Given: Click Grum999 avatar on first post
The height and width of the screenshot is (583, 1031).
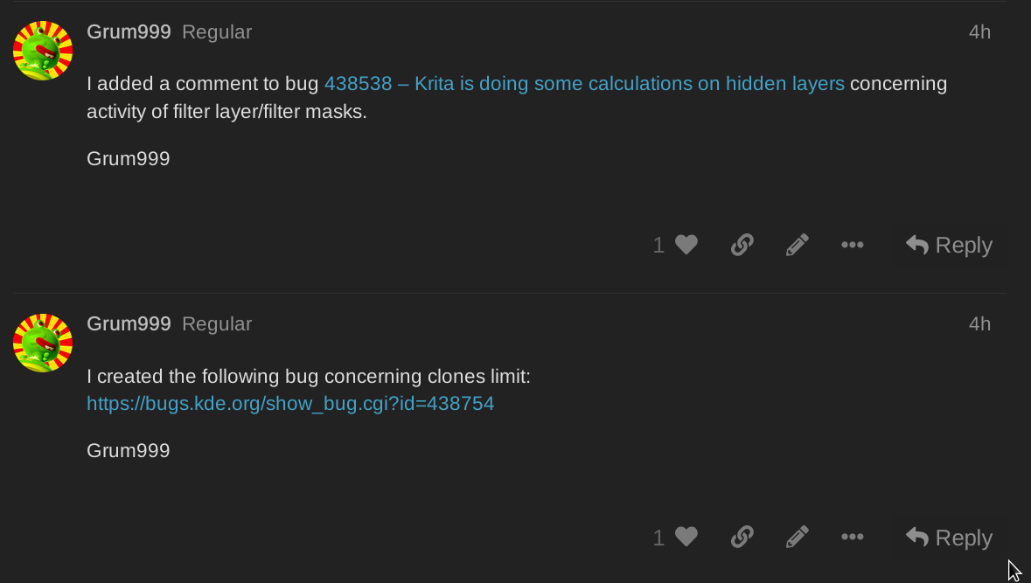Looking at the screenshot, I should tap(43, 51).
